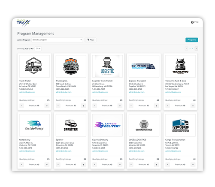215x187 pixels.
Task: Click minus button on Trucking Co. card
Action: 58,106
